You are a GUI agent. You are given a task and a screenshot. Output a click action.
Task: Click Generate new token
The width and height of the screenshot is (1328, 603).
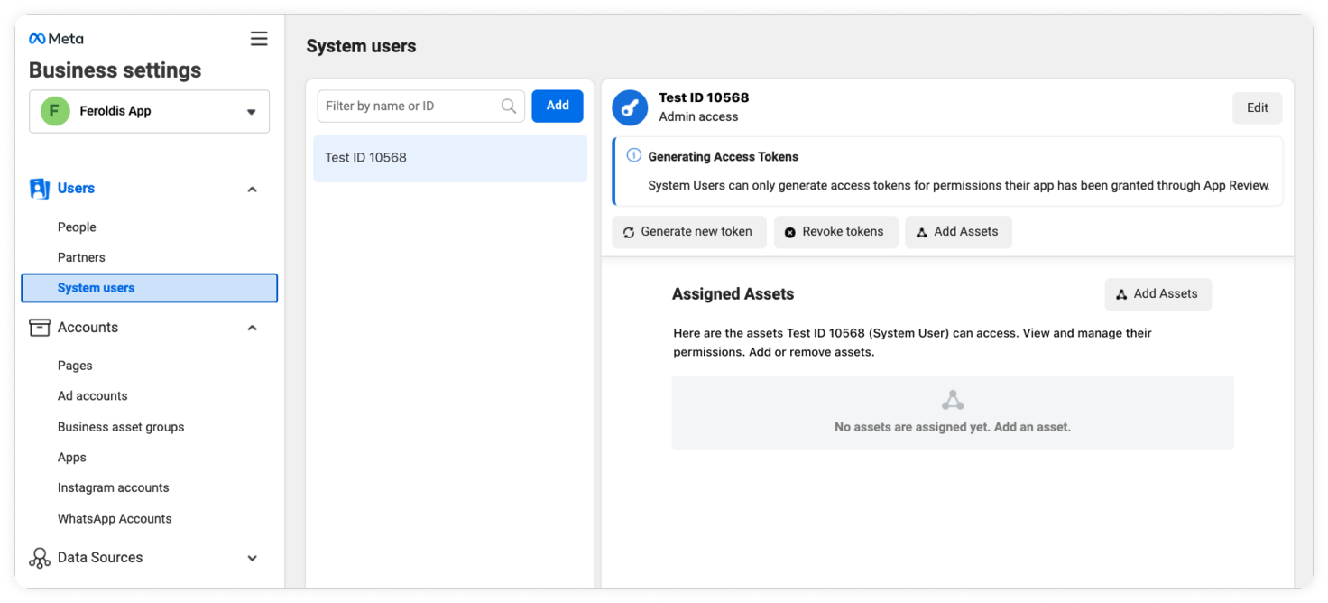[x=689, y=232]
